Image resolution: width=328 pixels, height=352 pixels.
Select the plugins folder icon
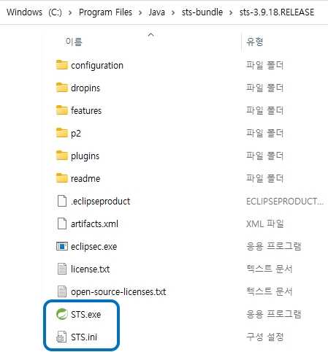coord(61,156)
